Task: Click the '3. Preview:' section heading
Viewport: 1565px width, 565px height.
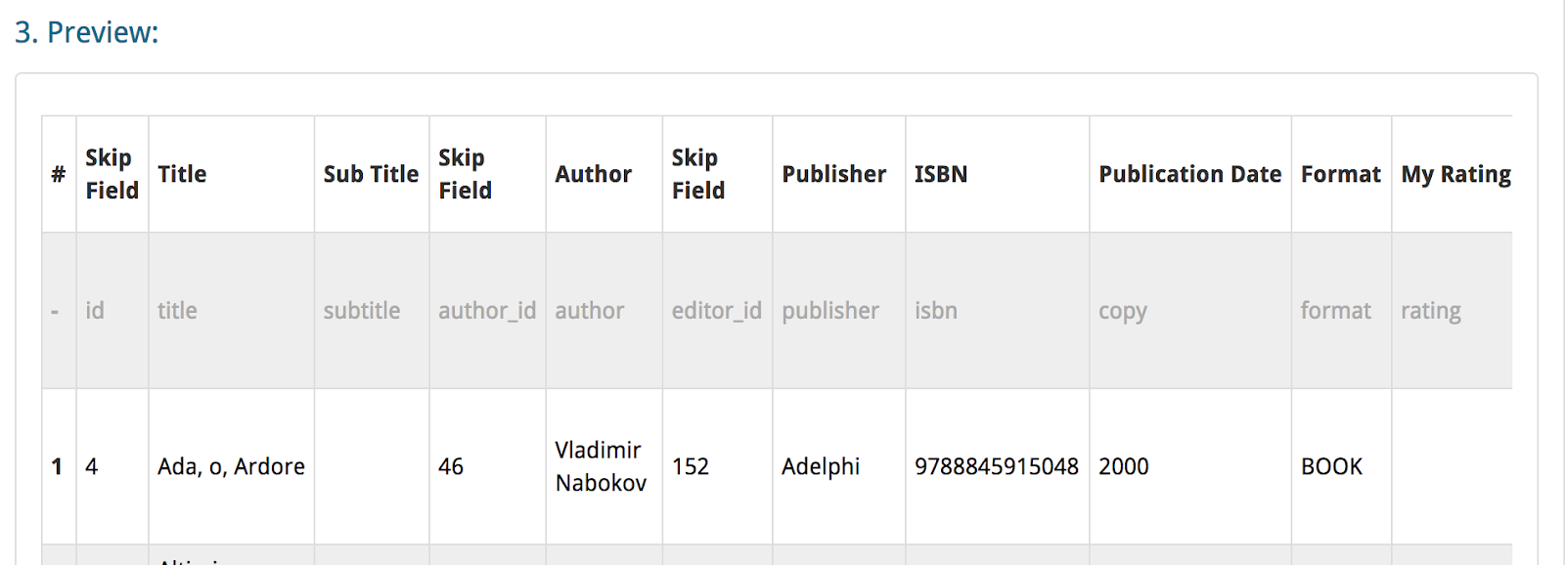Action: [86, 32]
